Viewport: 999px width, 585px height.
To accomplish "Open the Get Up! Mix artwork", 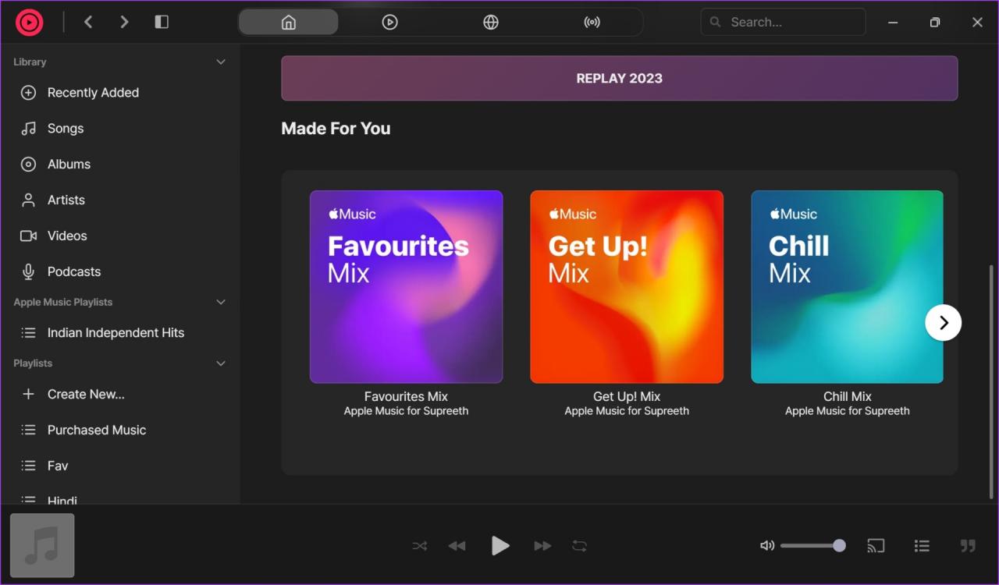I will 627,287.
